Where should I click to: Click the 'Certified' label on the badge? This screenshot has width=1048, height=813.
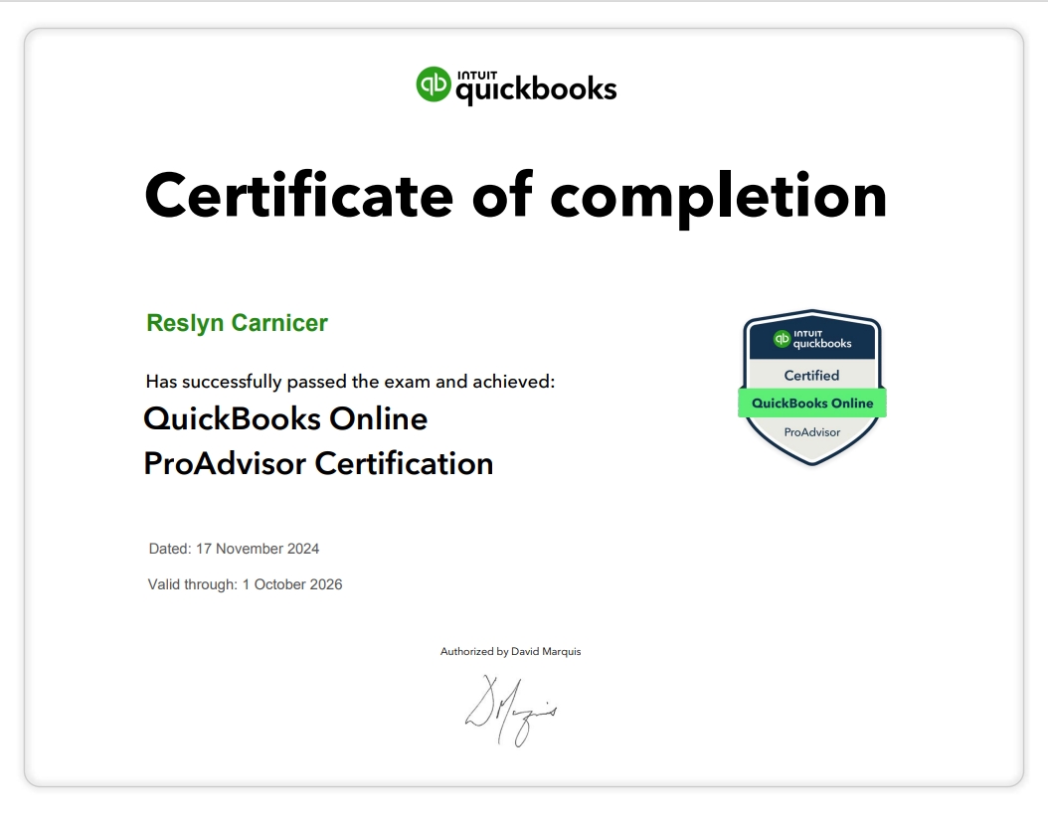(811, 376)
